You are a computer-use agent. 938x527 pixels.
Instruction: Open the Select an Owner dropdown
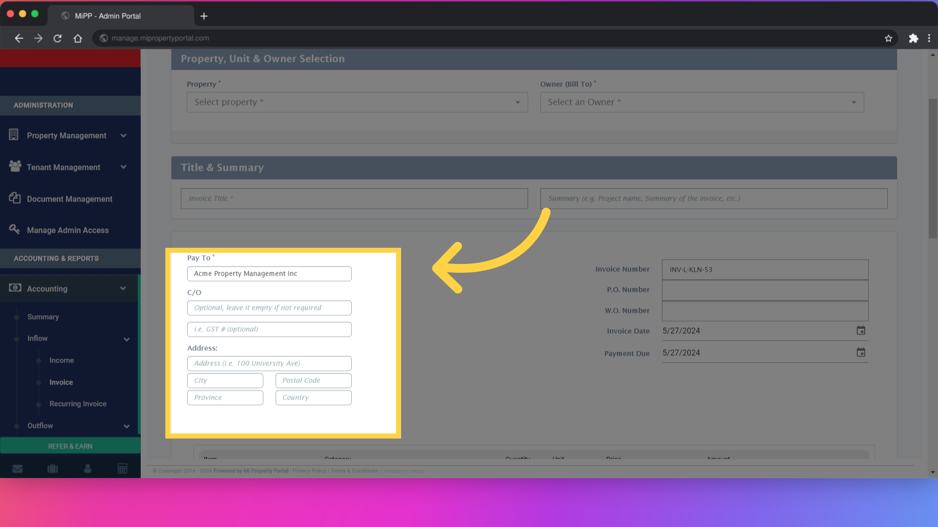(x=702, y=102)
